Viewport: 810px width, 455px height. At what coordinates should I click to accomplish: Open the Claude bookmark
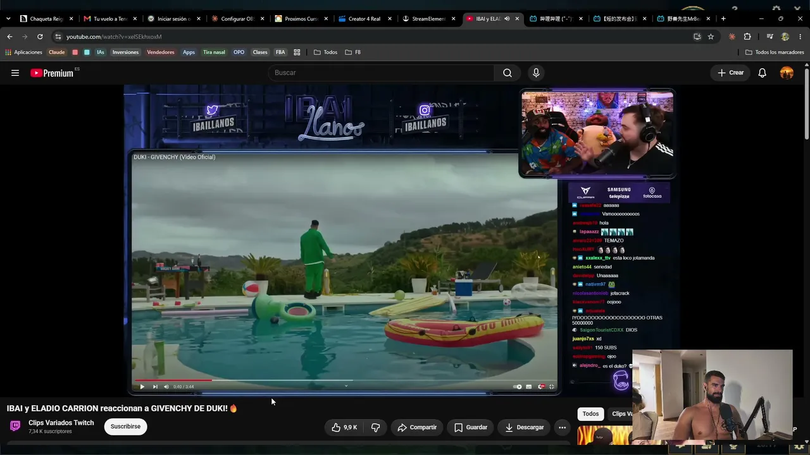(x=57, y=52)
